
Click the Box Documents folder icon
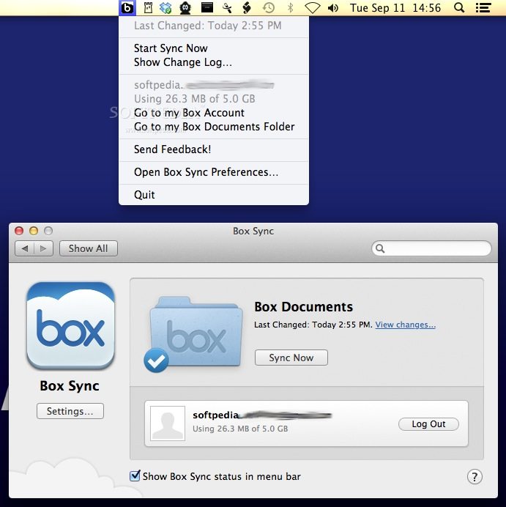[196, 332]
